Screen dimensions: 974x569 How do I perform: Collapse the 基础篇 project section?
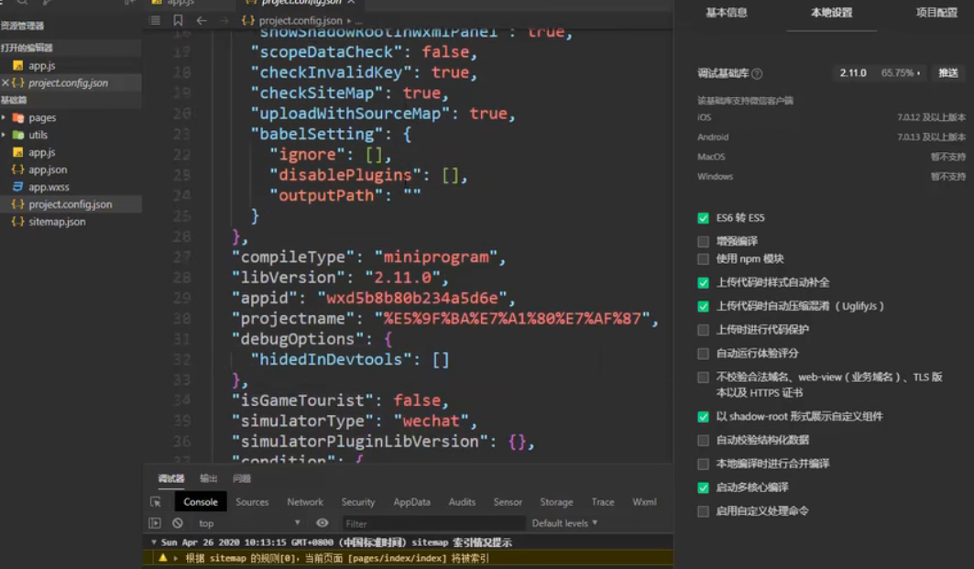coord(14,100)
